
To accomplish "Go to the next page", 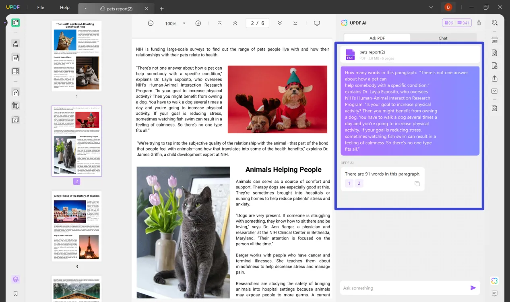I will pyautogui.click(x=280, y=23).
